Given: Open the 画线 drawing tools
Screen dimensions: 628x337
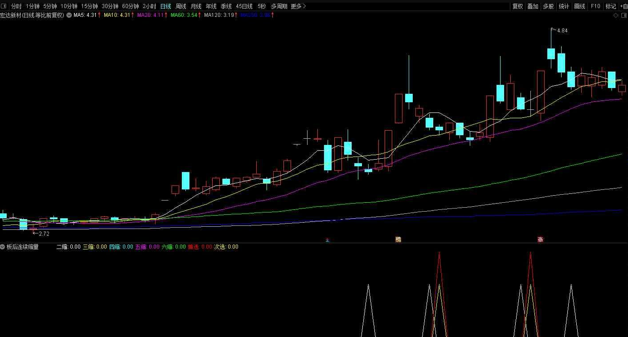Looking at the screenshot, I should (x=579, y=6).
